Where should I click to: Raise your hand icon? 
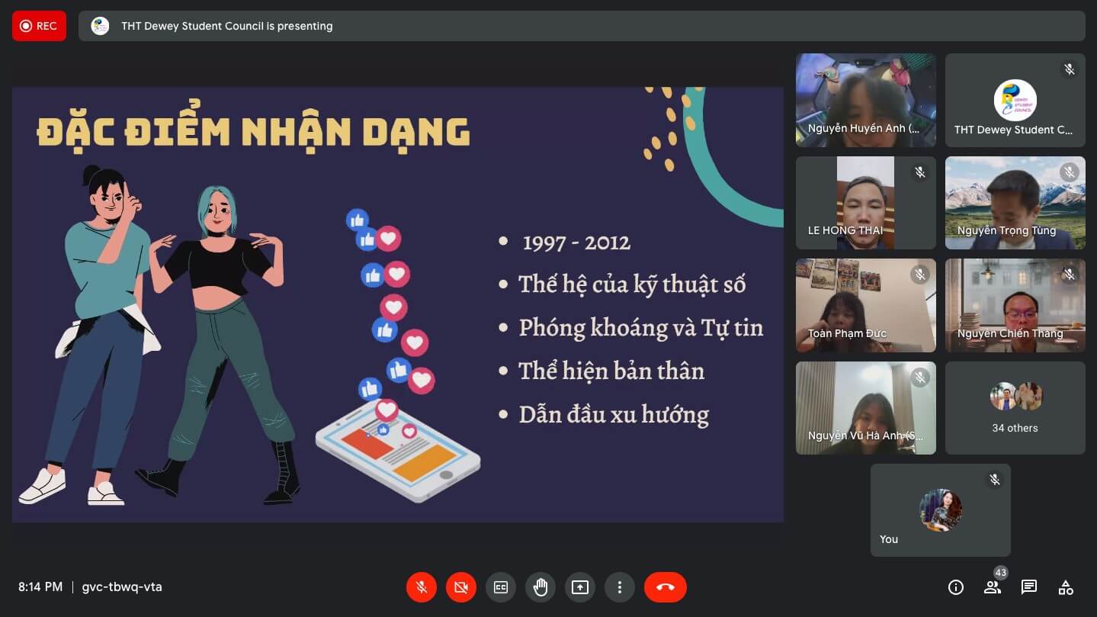540,587
